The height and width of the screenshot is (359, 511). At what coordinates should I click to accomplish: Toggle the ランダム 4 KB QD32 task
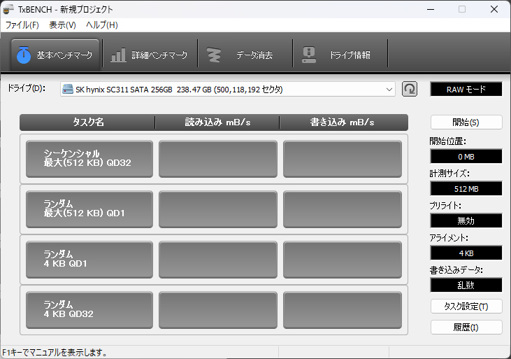pyautogui.click(x=89, y=309)
